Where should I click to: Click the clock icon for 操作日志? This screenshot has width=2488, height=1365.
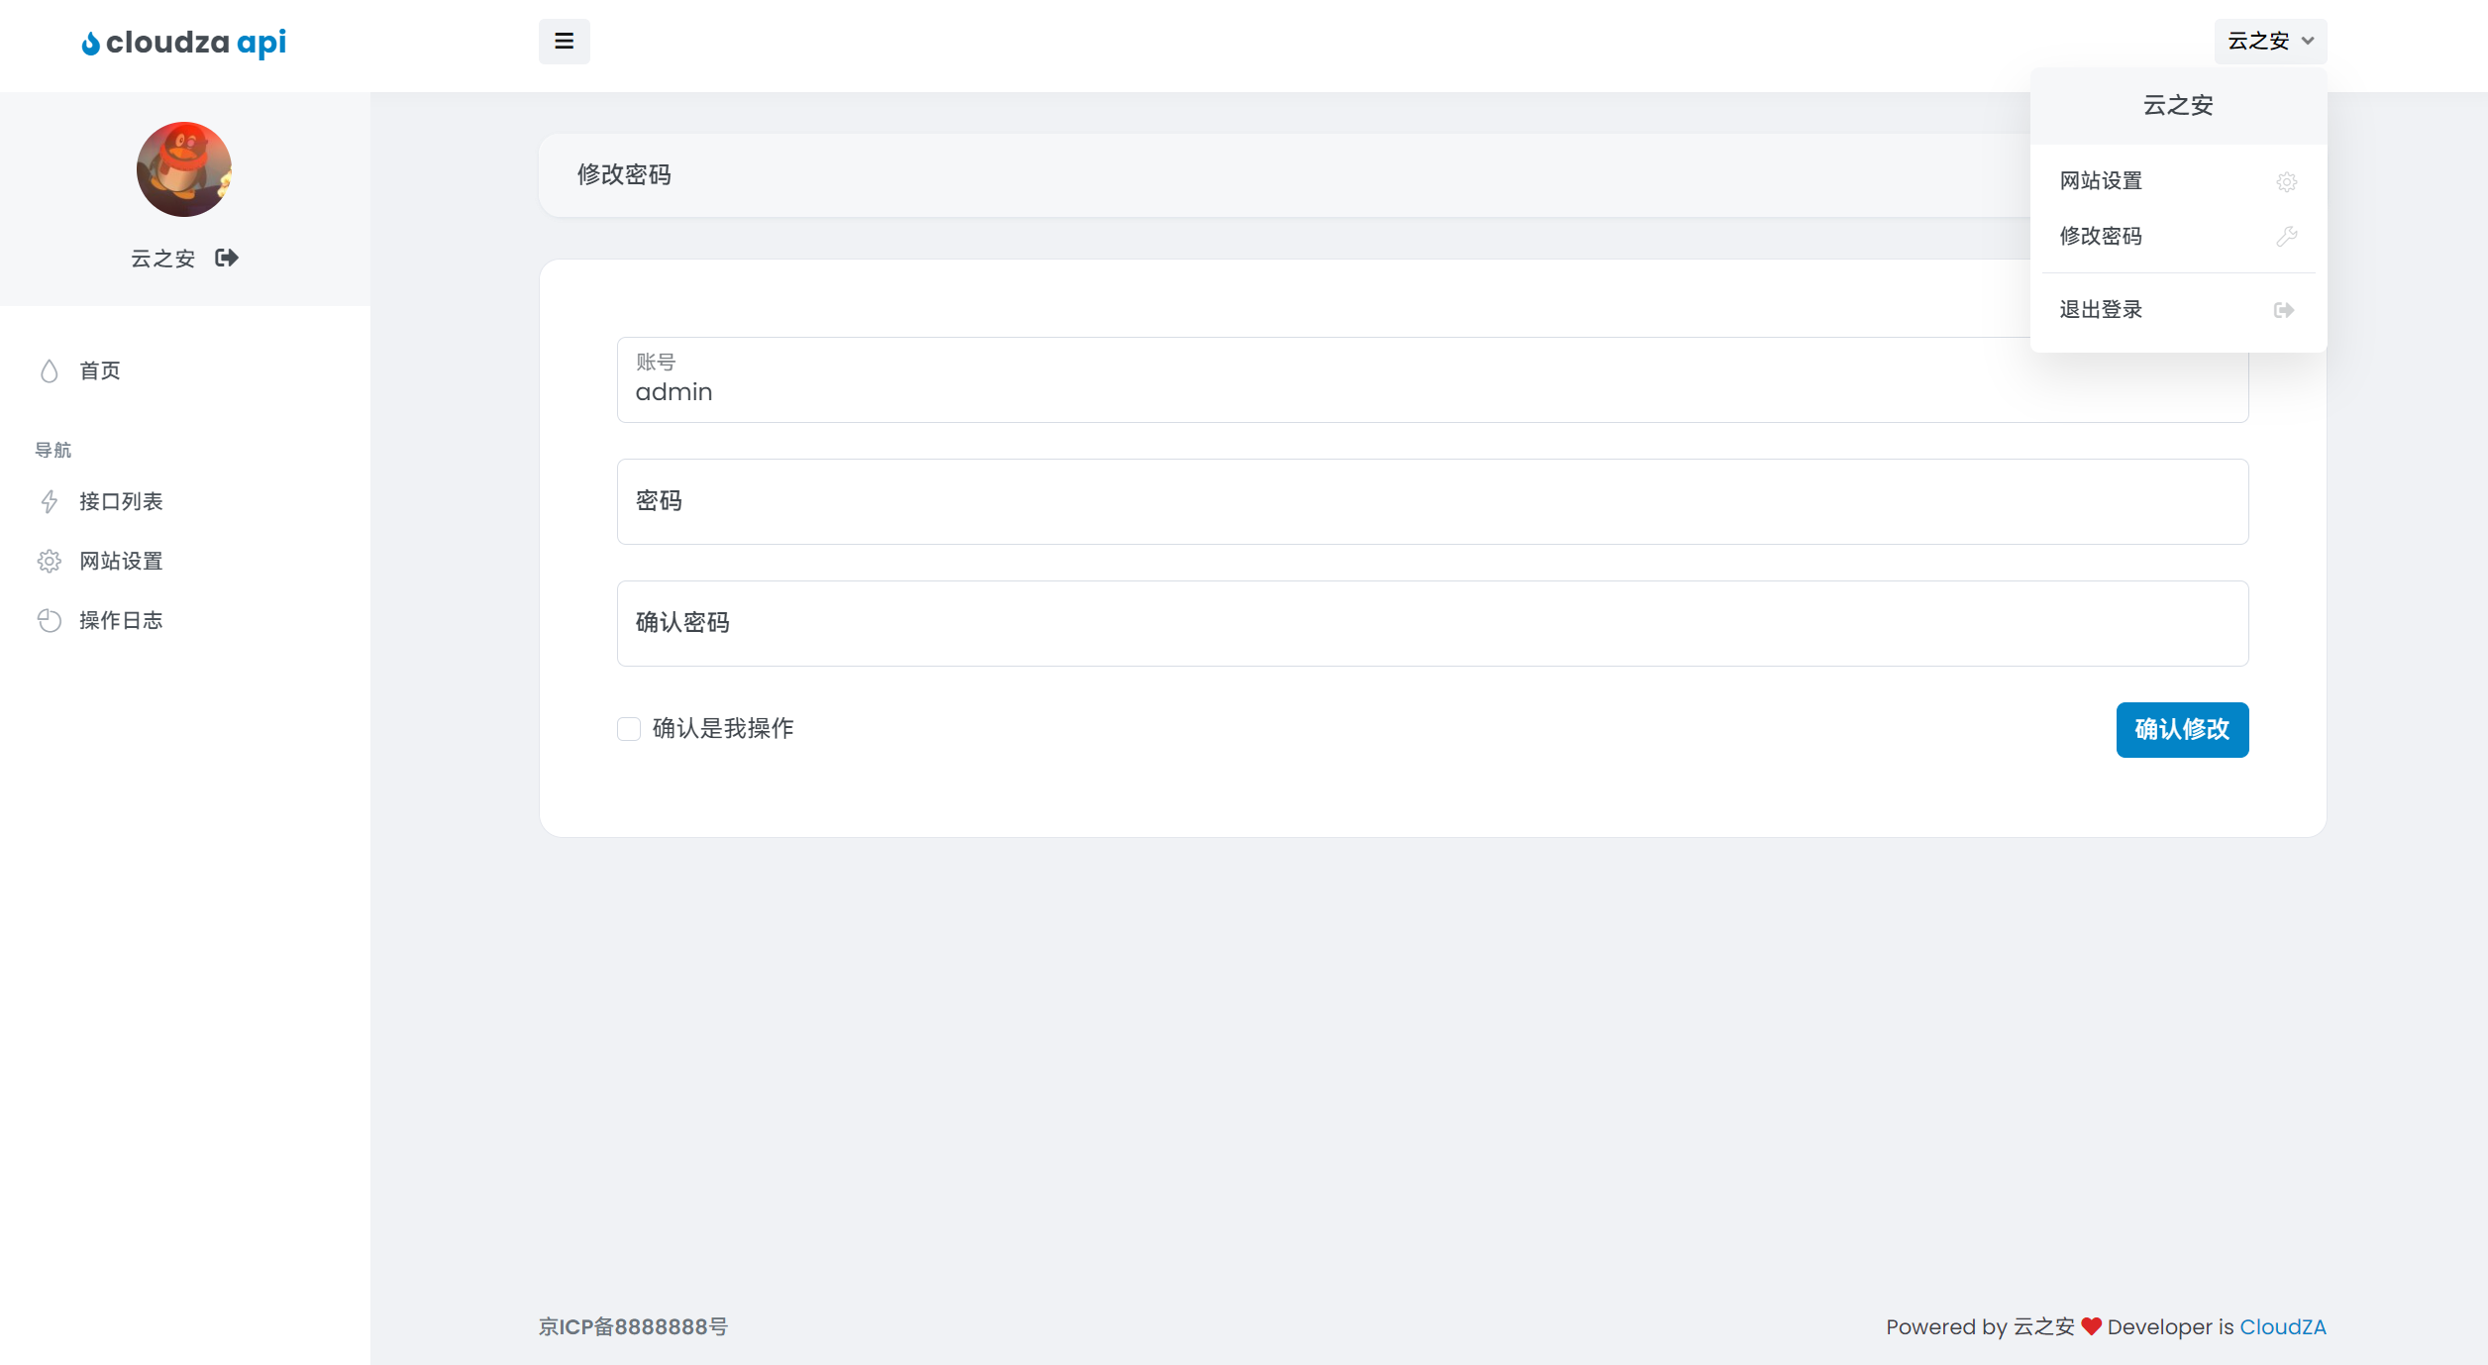pos(50,621)
